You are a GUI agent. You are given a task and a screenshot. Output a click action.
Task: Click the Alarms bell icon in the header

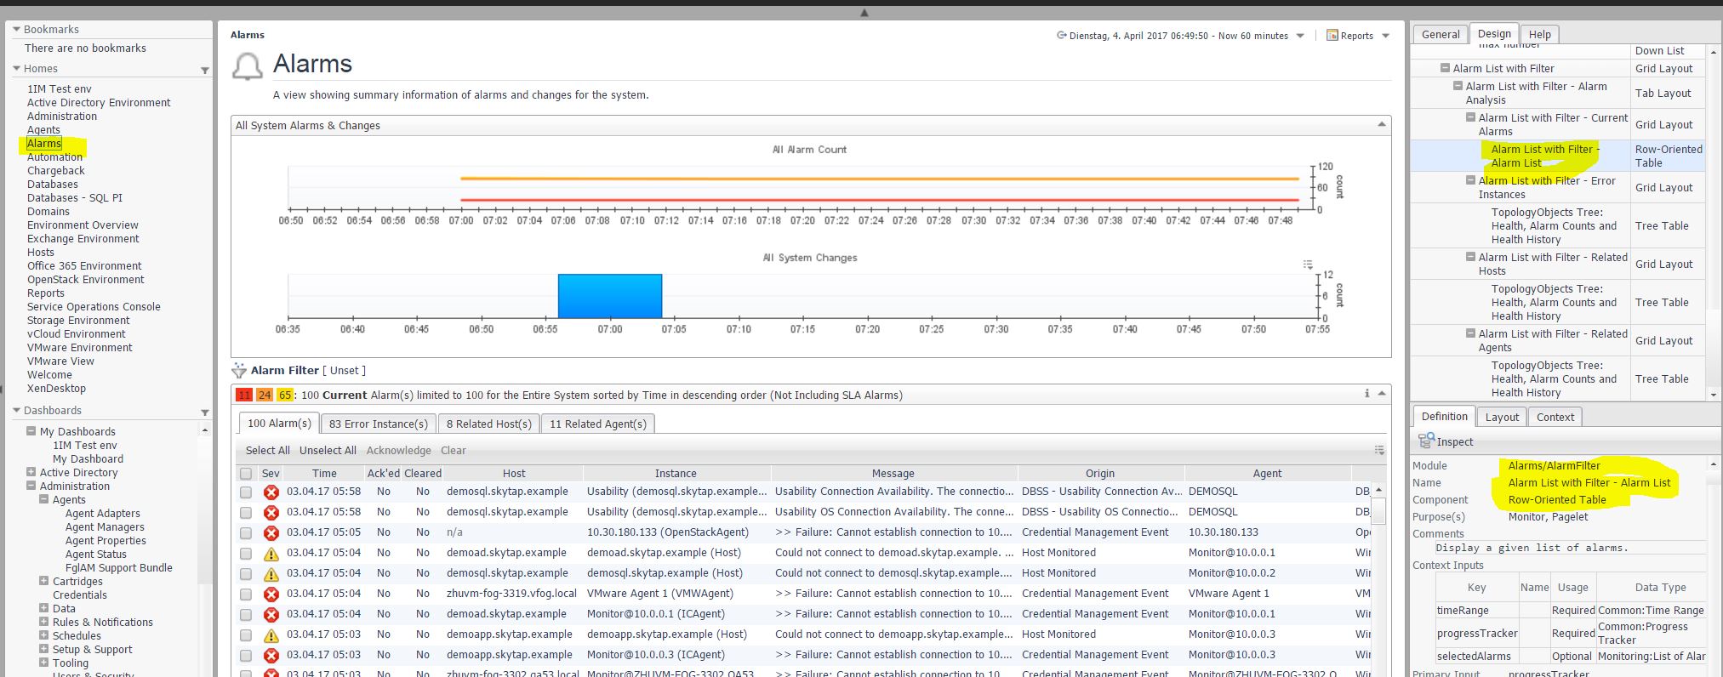click(247, 66)
